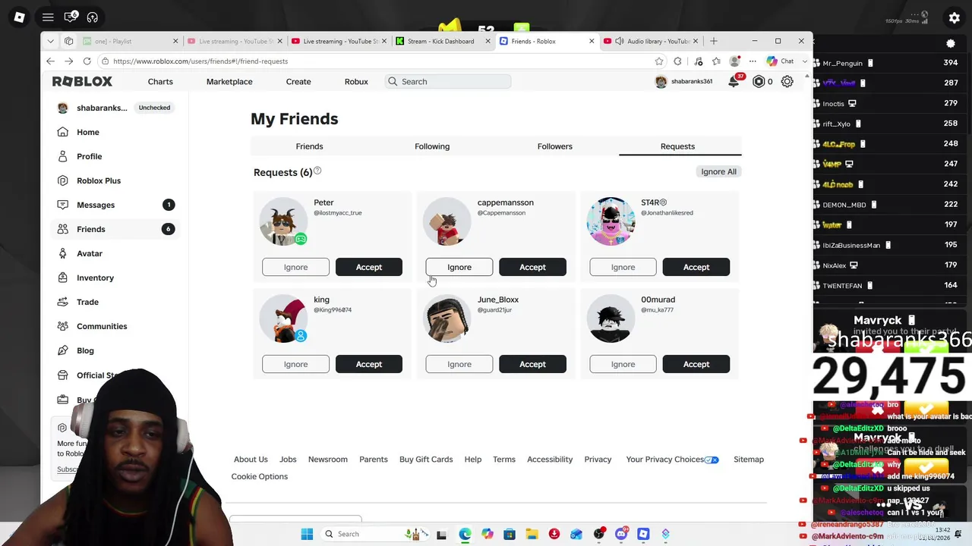
Task: Open Roblox settings gear in navbar
Action: tap(787, 81)
